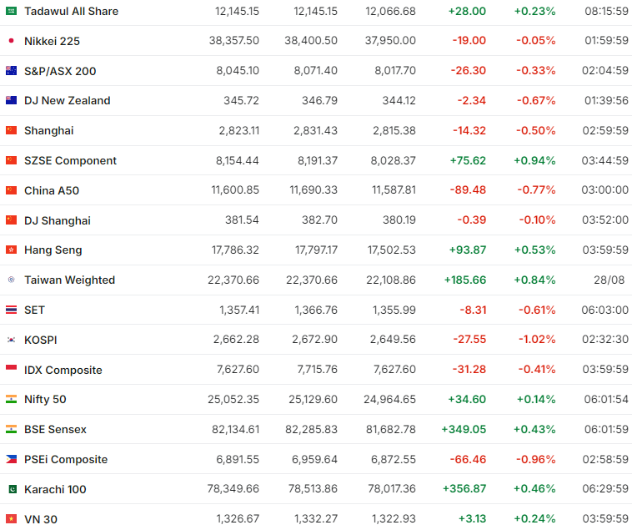This screenshot has height=530, width=632.
Task: Click the New Zealand flag icon
Action: [11, 101]
